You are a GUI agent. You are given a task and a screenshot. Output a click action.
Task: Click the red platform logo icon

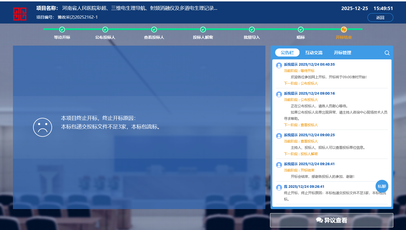click(x=20, y=14)
